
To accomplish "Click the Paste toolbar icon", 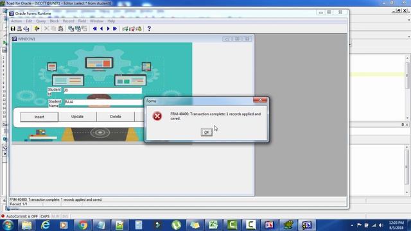I will 60,28.
